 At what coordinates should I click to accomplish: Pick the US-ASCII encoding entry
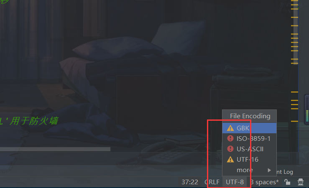tap(249, 149)
